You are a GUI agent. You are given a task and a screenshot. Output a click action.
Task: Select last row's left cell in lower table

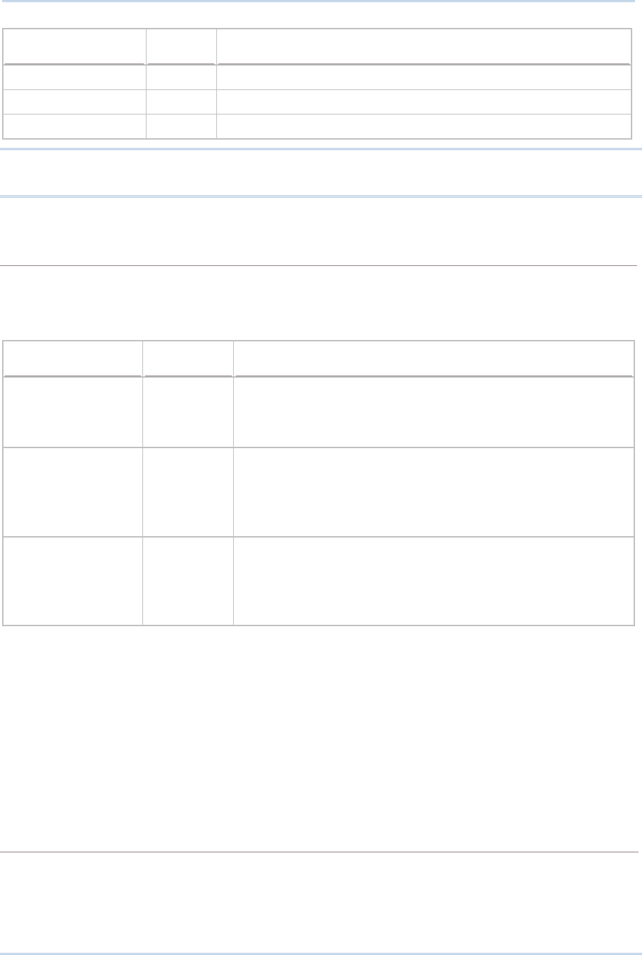coord(73,580)
